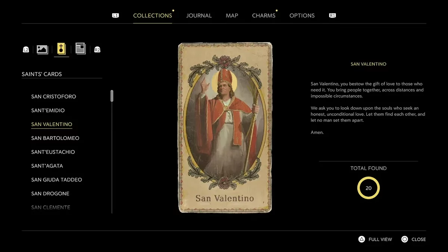Select San Cristoforo in the list
The image size is (448, 252).
coord(53,97)
